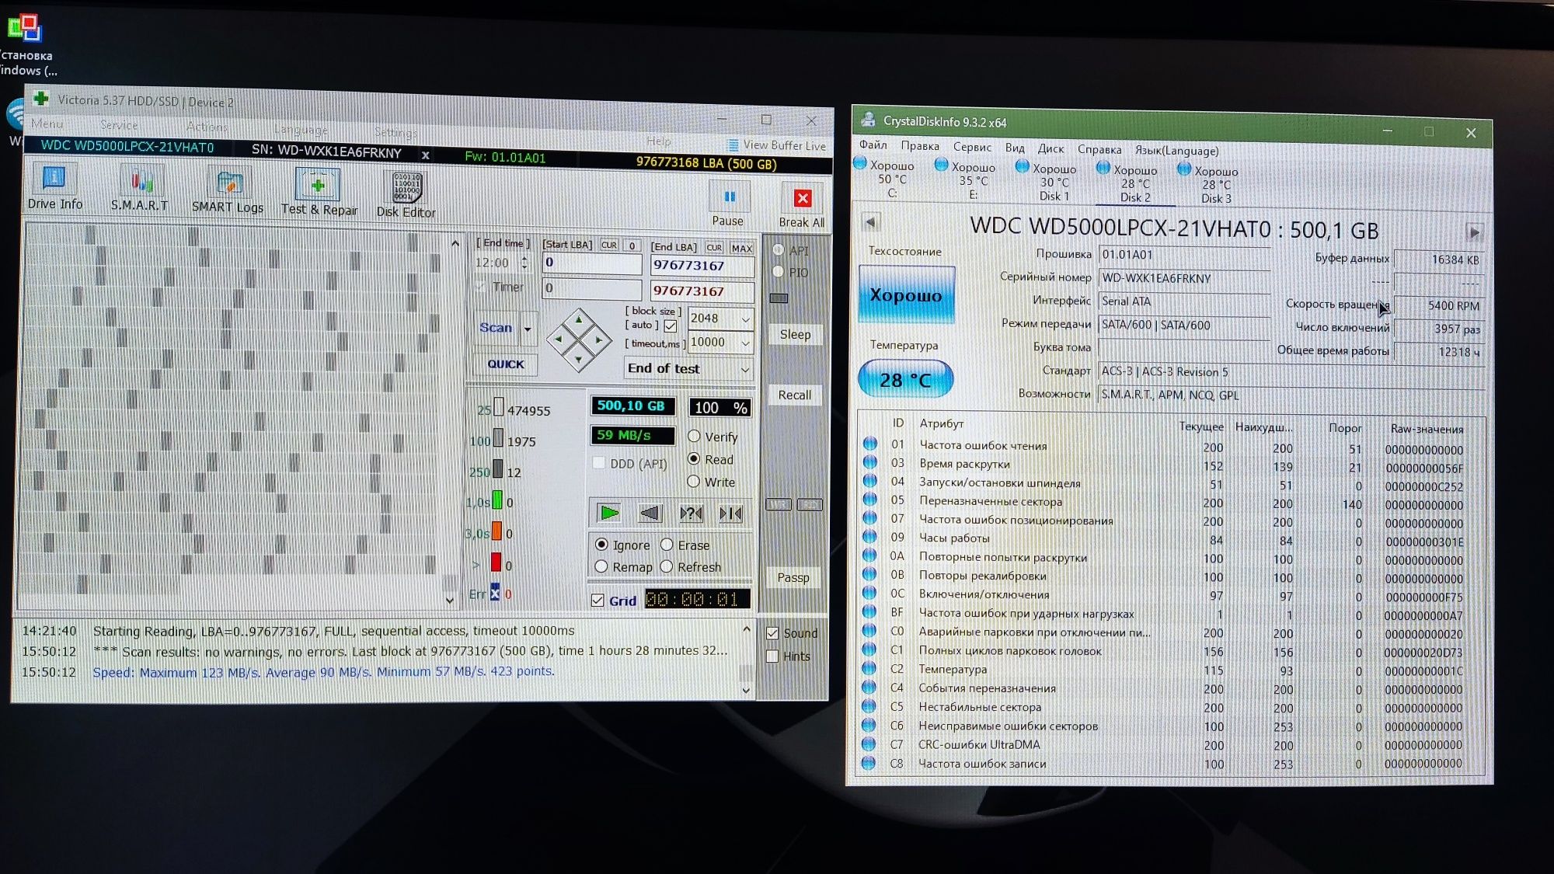Viewport: 1554px width, 874px height.
Task: Open the End of test dropdown
Action: tap(745, 369)
